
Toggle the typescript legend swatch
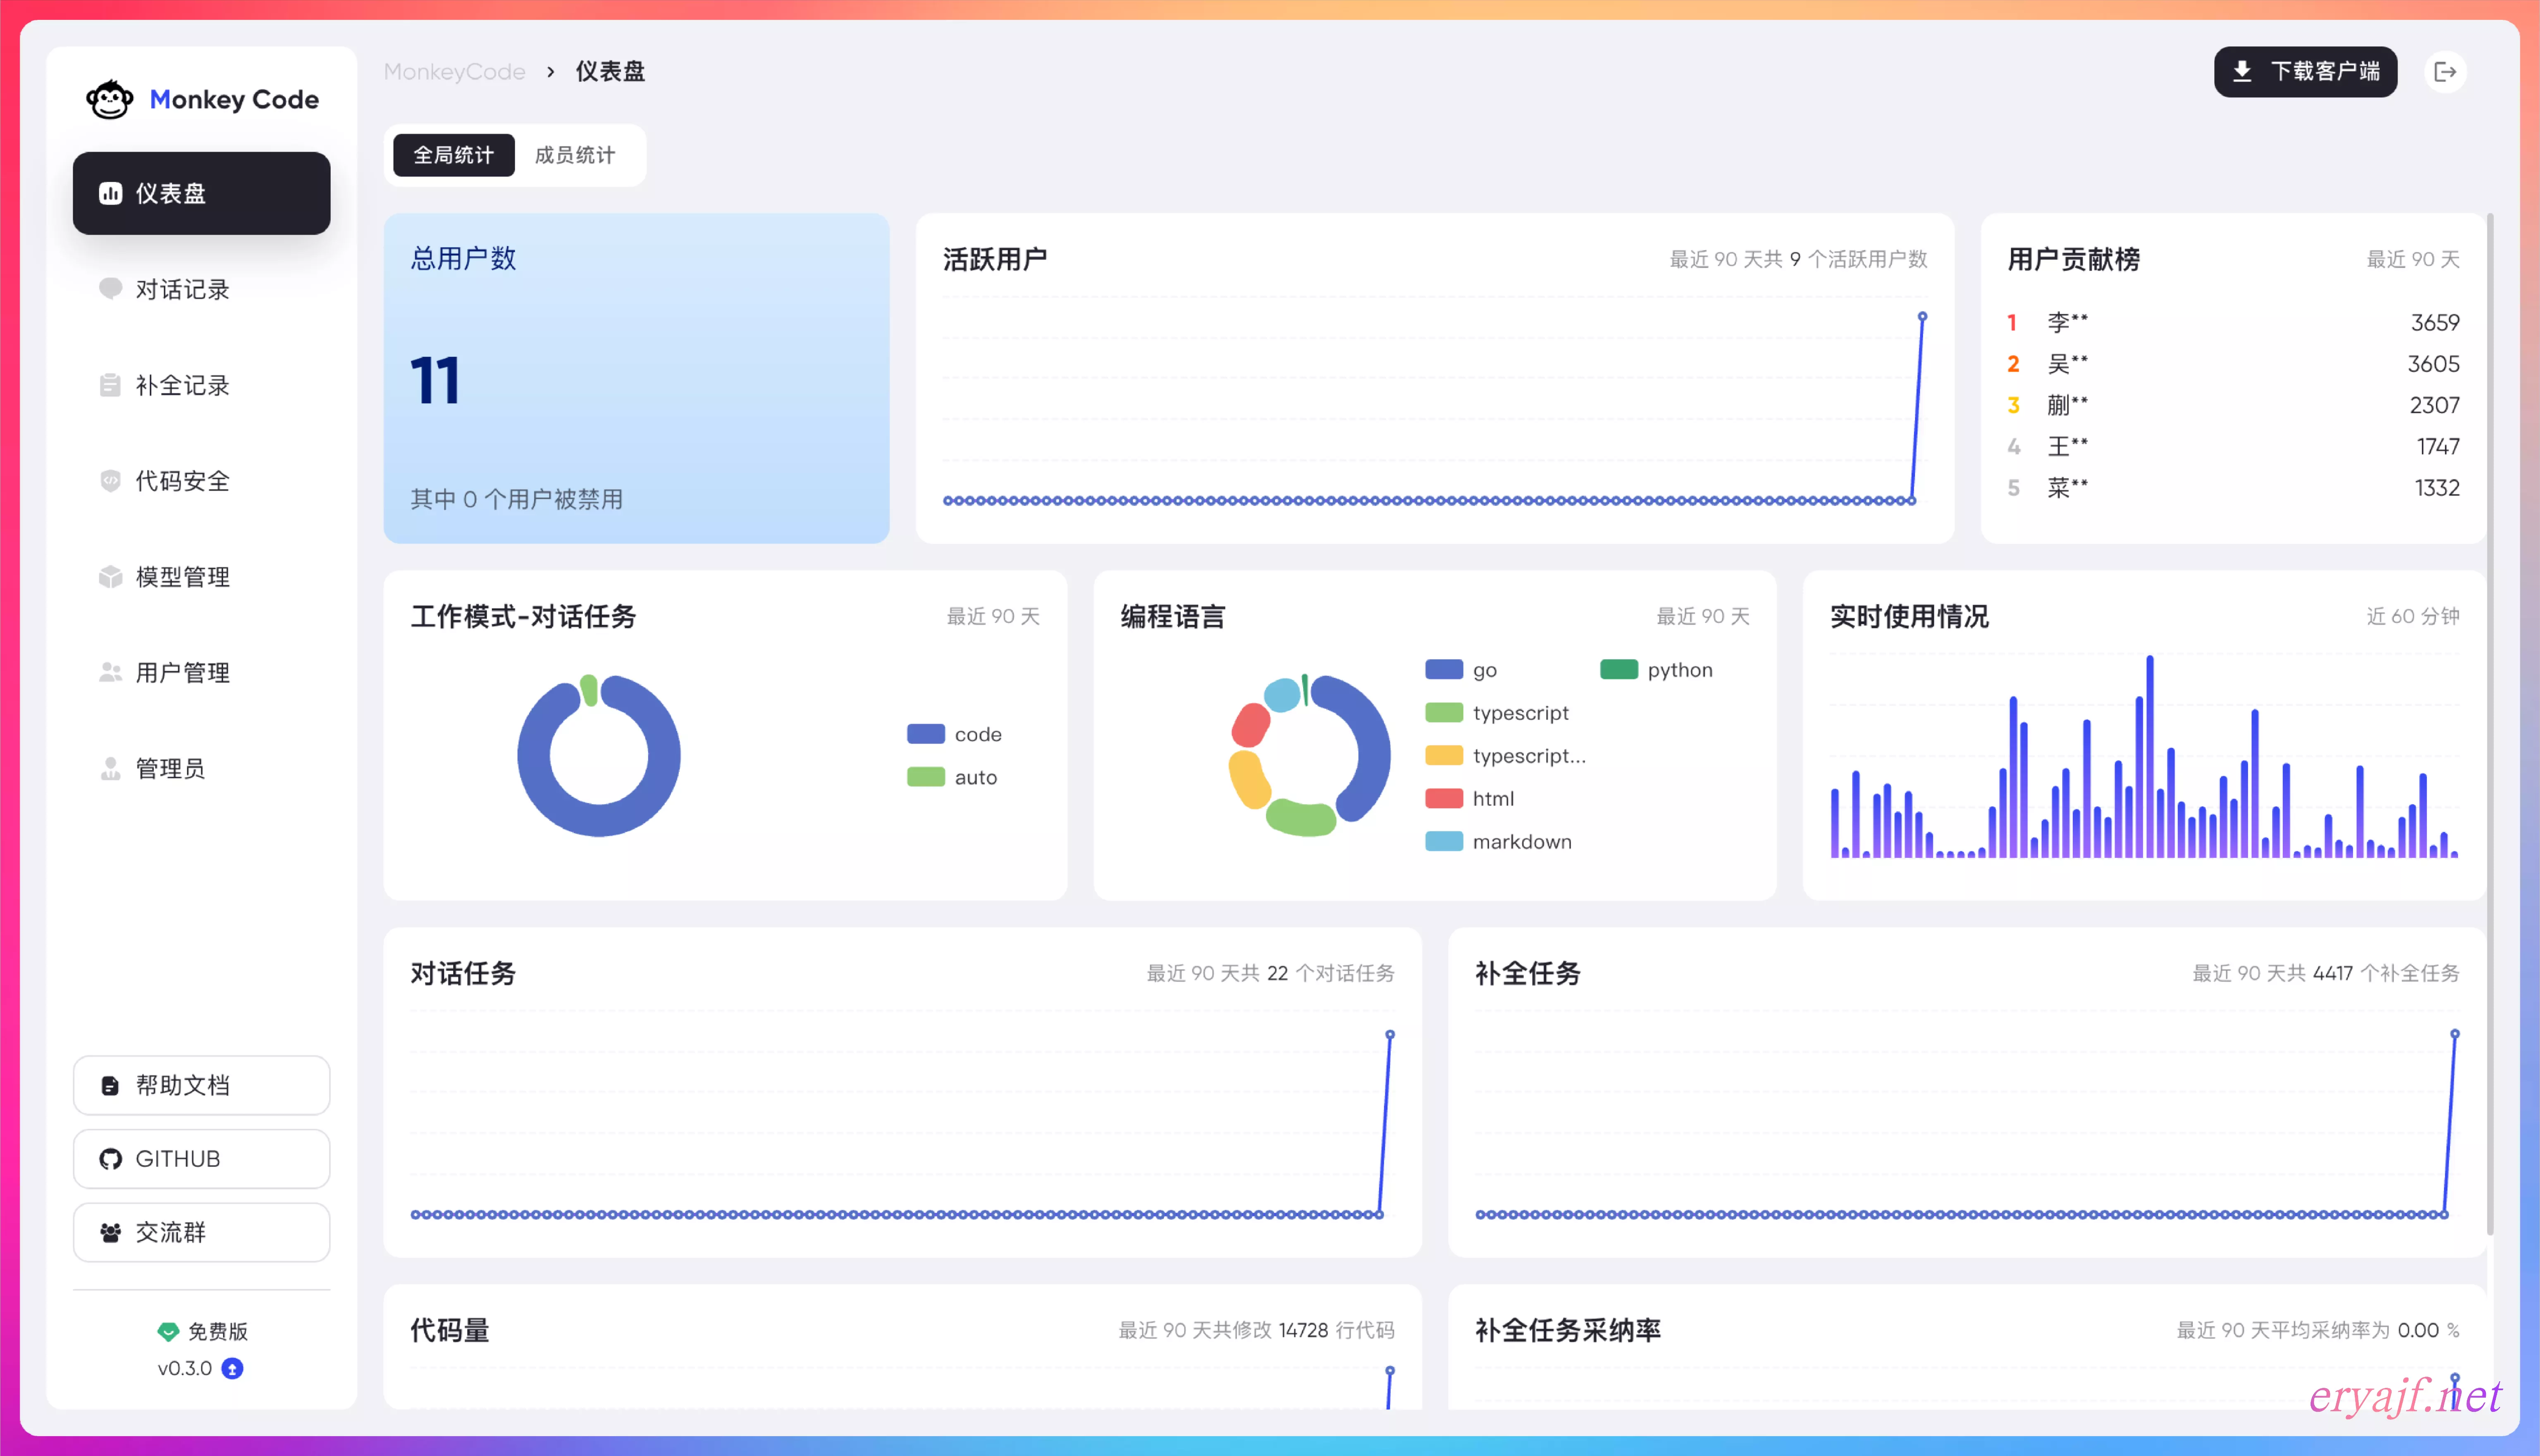pyautogui.click(x=1444, y=713)
